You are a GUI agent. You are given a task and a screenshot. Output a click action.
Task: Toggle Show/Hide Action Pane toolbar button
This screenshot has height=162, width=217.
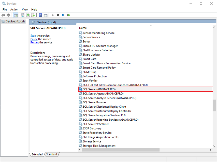pyautogui.click(x=46, y=15)
